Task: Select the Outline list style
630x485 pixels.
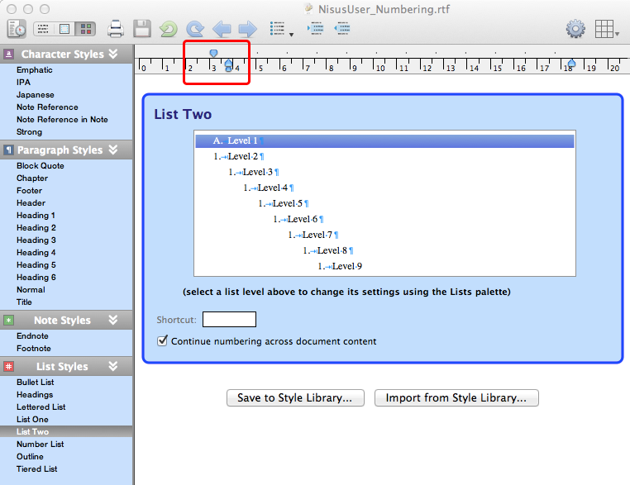Action: coord(30,457)
